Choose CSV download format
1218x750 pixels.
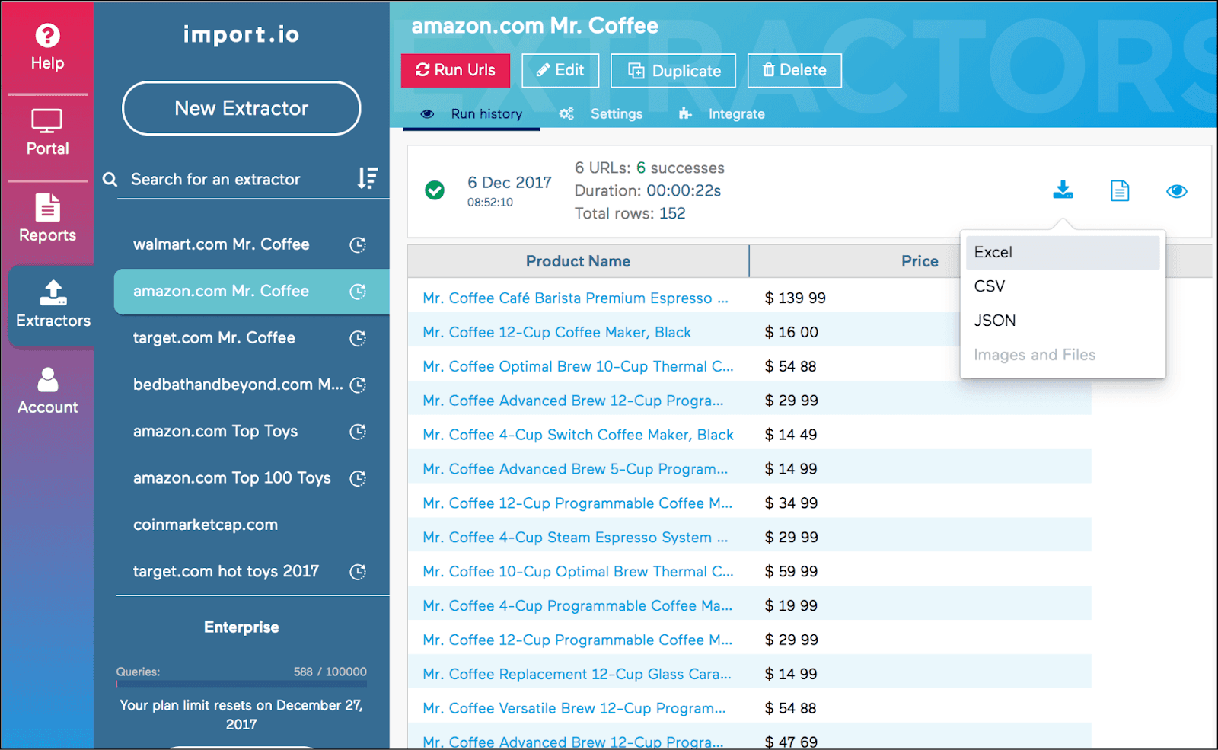1063,286
